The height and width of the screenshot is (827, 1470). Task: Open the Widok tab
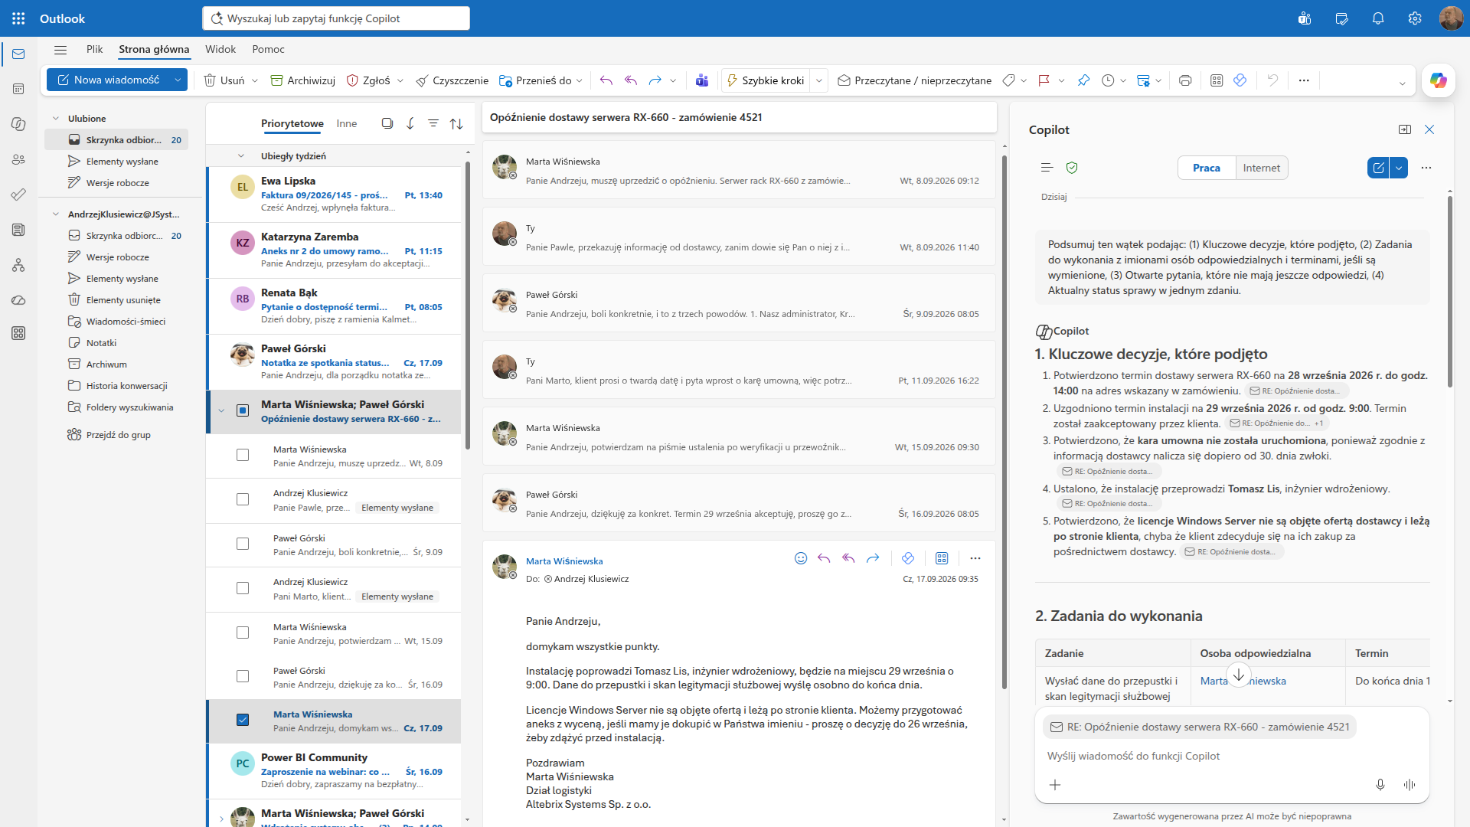pos(220,49)
